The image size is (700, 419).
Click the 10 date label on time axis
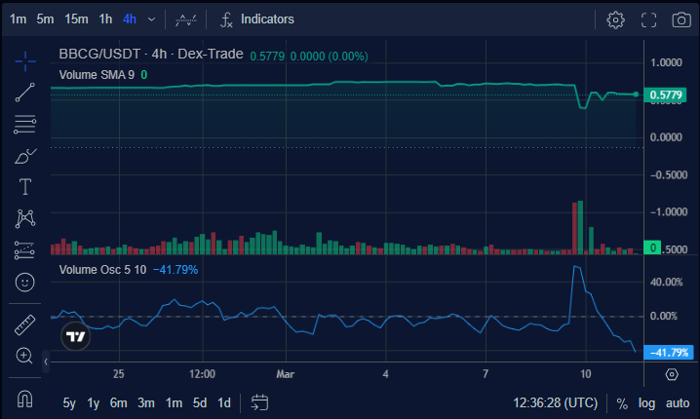click(x=586, y=374)
